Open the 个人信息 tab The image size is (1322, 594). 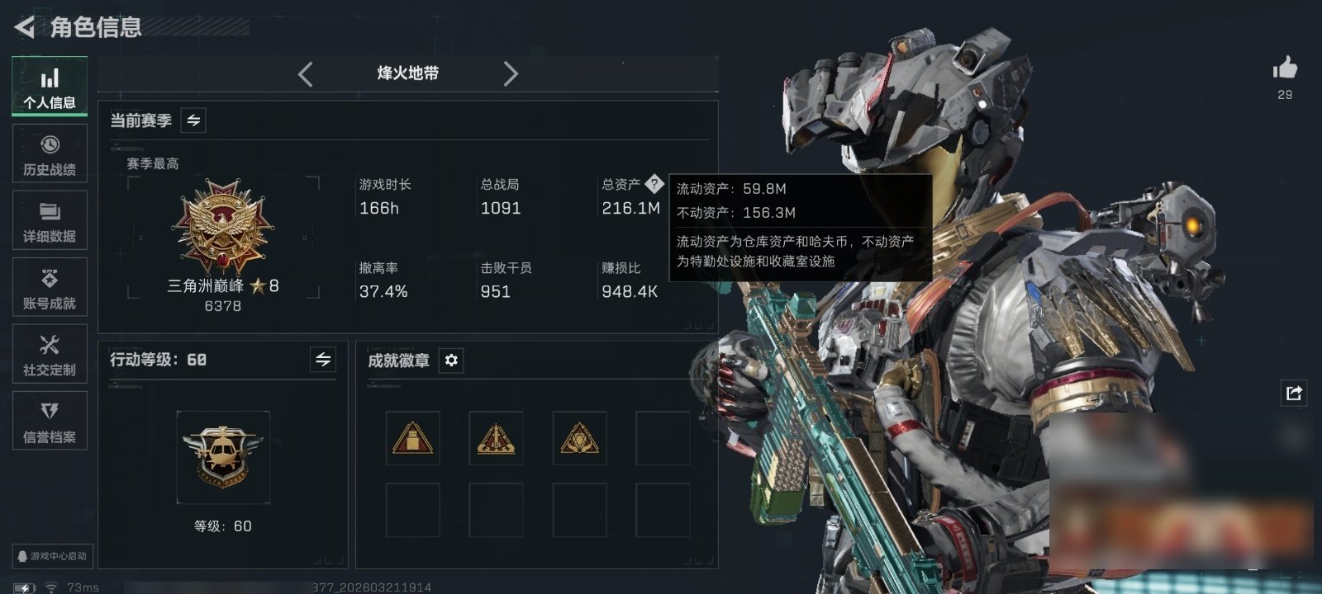(x=50, y=87)
